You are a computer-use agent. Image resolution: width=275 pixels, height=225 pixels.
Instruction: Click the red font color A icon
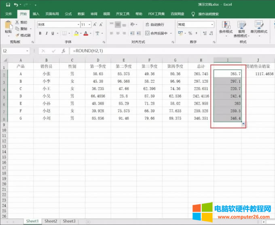[85, 33]
